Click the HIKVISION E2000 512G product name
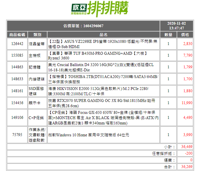Image resolution: width=201 pixels, height=171 pixels. tap(99, 91)
